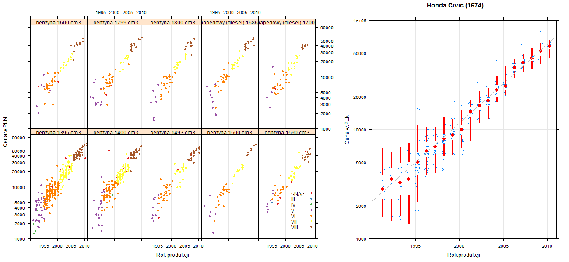Image resolution: width=569 pixels, height=262 pixels.
Task: Pick the blue legend dot beside 'III'
Action: pos(311,199)
